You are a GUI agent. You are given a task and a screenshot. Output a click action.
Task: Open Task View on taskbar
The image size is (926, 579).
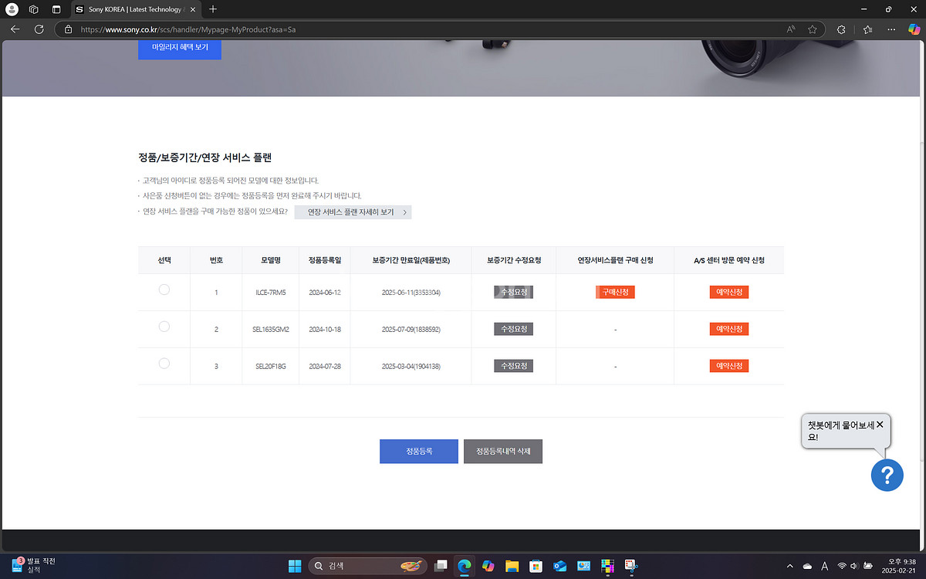click(441, 566)
